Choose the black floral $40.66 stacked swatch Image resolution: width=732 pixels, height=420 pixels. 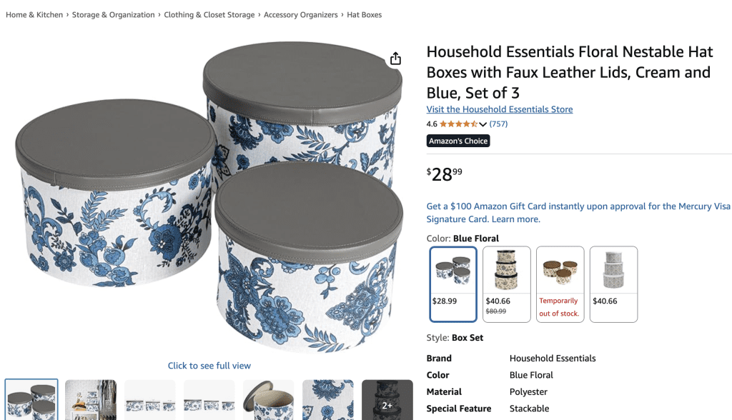coord(507,284)
